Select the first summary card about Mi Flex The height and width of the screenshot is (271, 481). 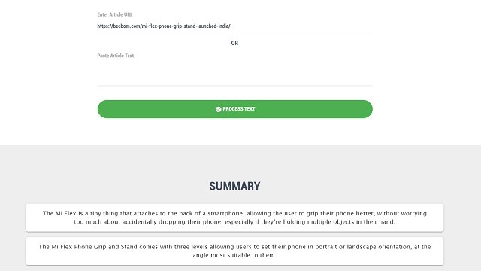tap(234, 218)
